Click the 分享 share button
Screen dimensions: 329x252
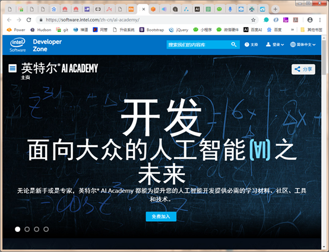point(303,69)
